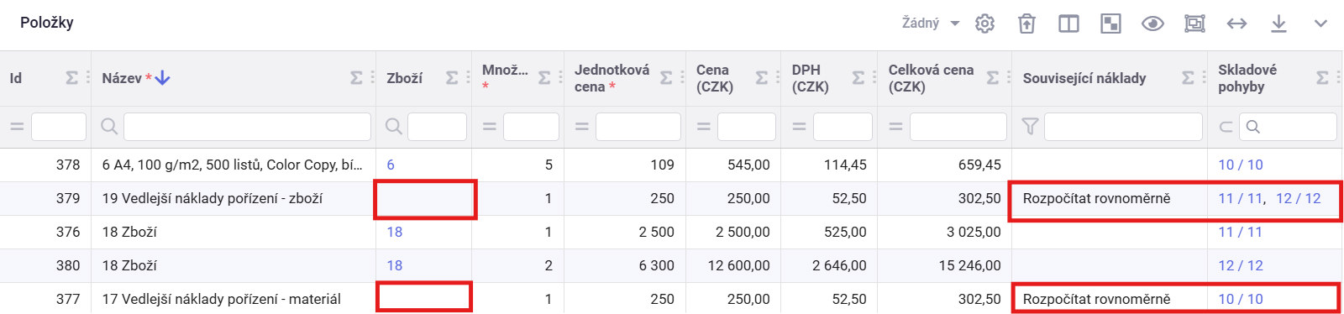Open DPH filter equals operator
The width and height of the screenshot is (1344, 314).
point(799,127)
